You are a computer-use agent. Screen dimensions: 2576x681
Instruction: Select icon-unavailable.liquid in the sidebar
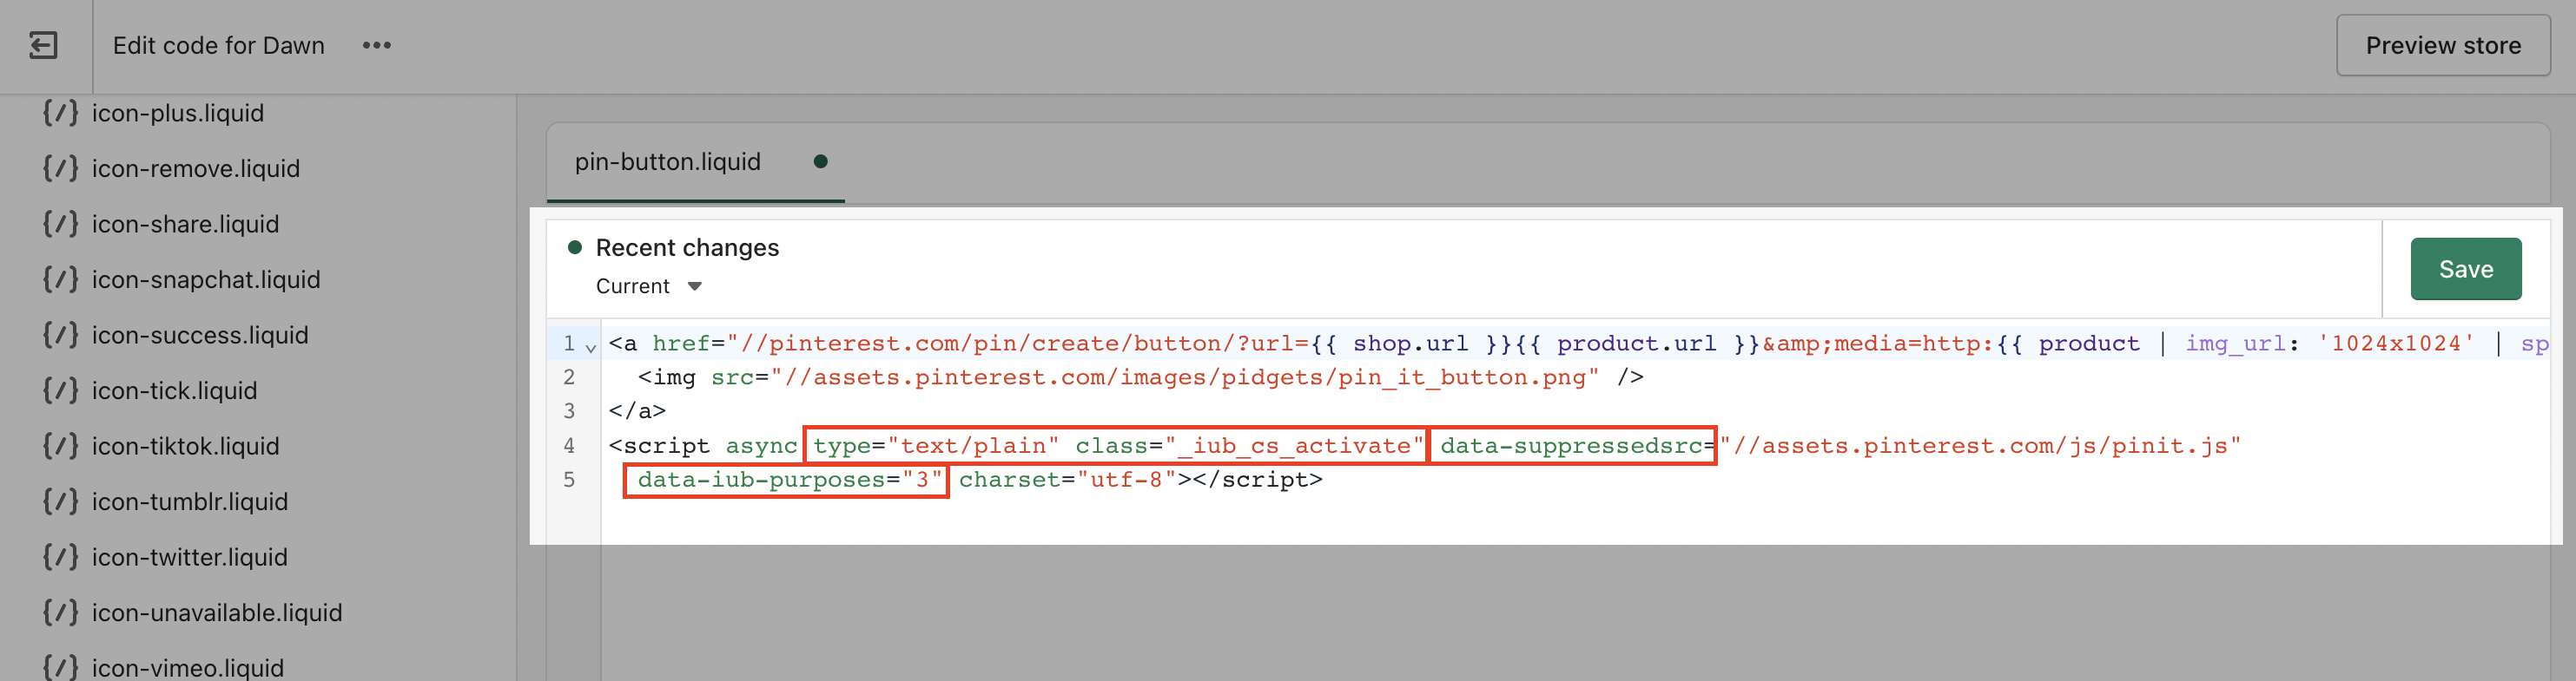coord(216,612)
